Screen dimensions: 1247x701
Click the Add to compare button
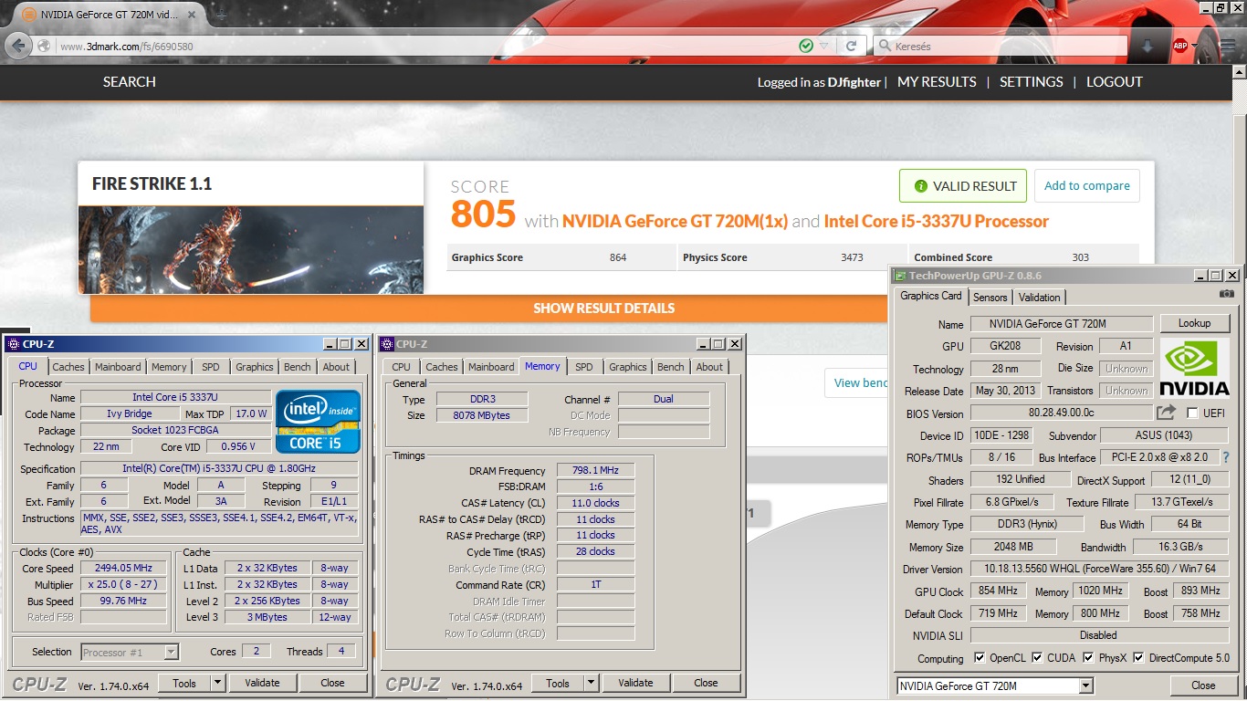tap(1087, 186)
